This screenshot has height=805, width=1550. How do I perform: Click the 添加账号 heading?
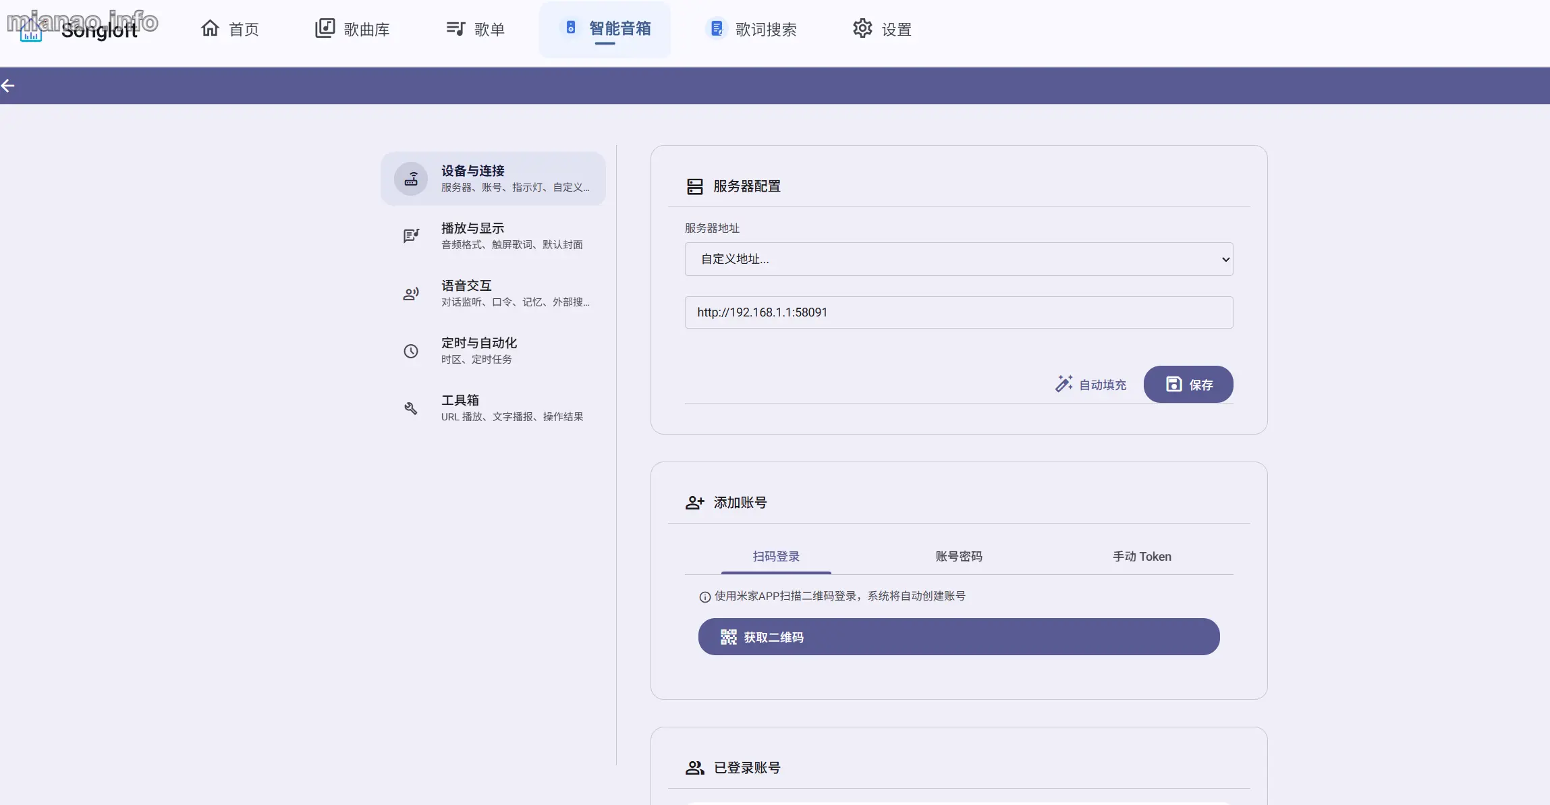[740, 503]
